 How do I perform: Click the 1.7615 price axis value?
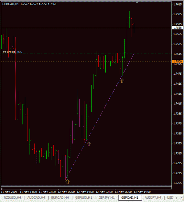[x=178, y=5]
